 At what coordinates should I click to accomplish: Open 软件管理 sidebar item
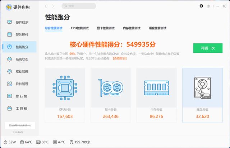[x=19, y=84]
